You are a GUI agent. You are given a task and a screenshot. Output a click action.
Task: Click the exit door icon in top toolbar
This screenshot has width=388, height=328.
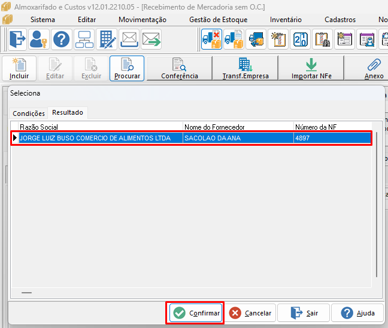[x=17, y=39]
